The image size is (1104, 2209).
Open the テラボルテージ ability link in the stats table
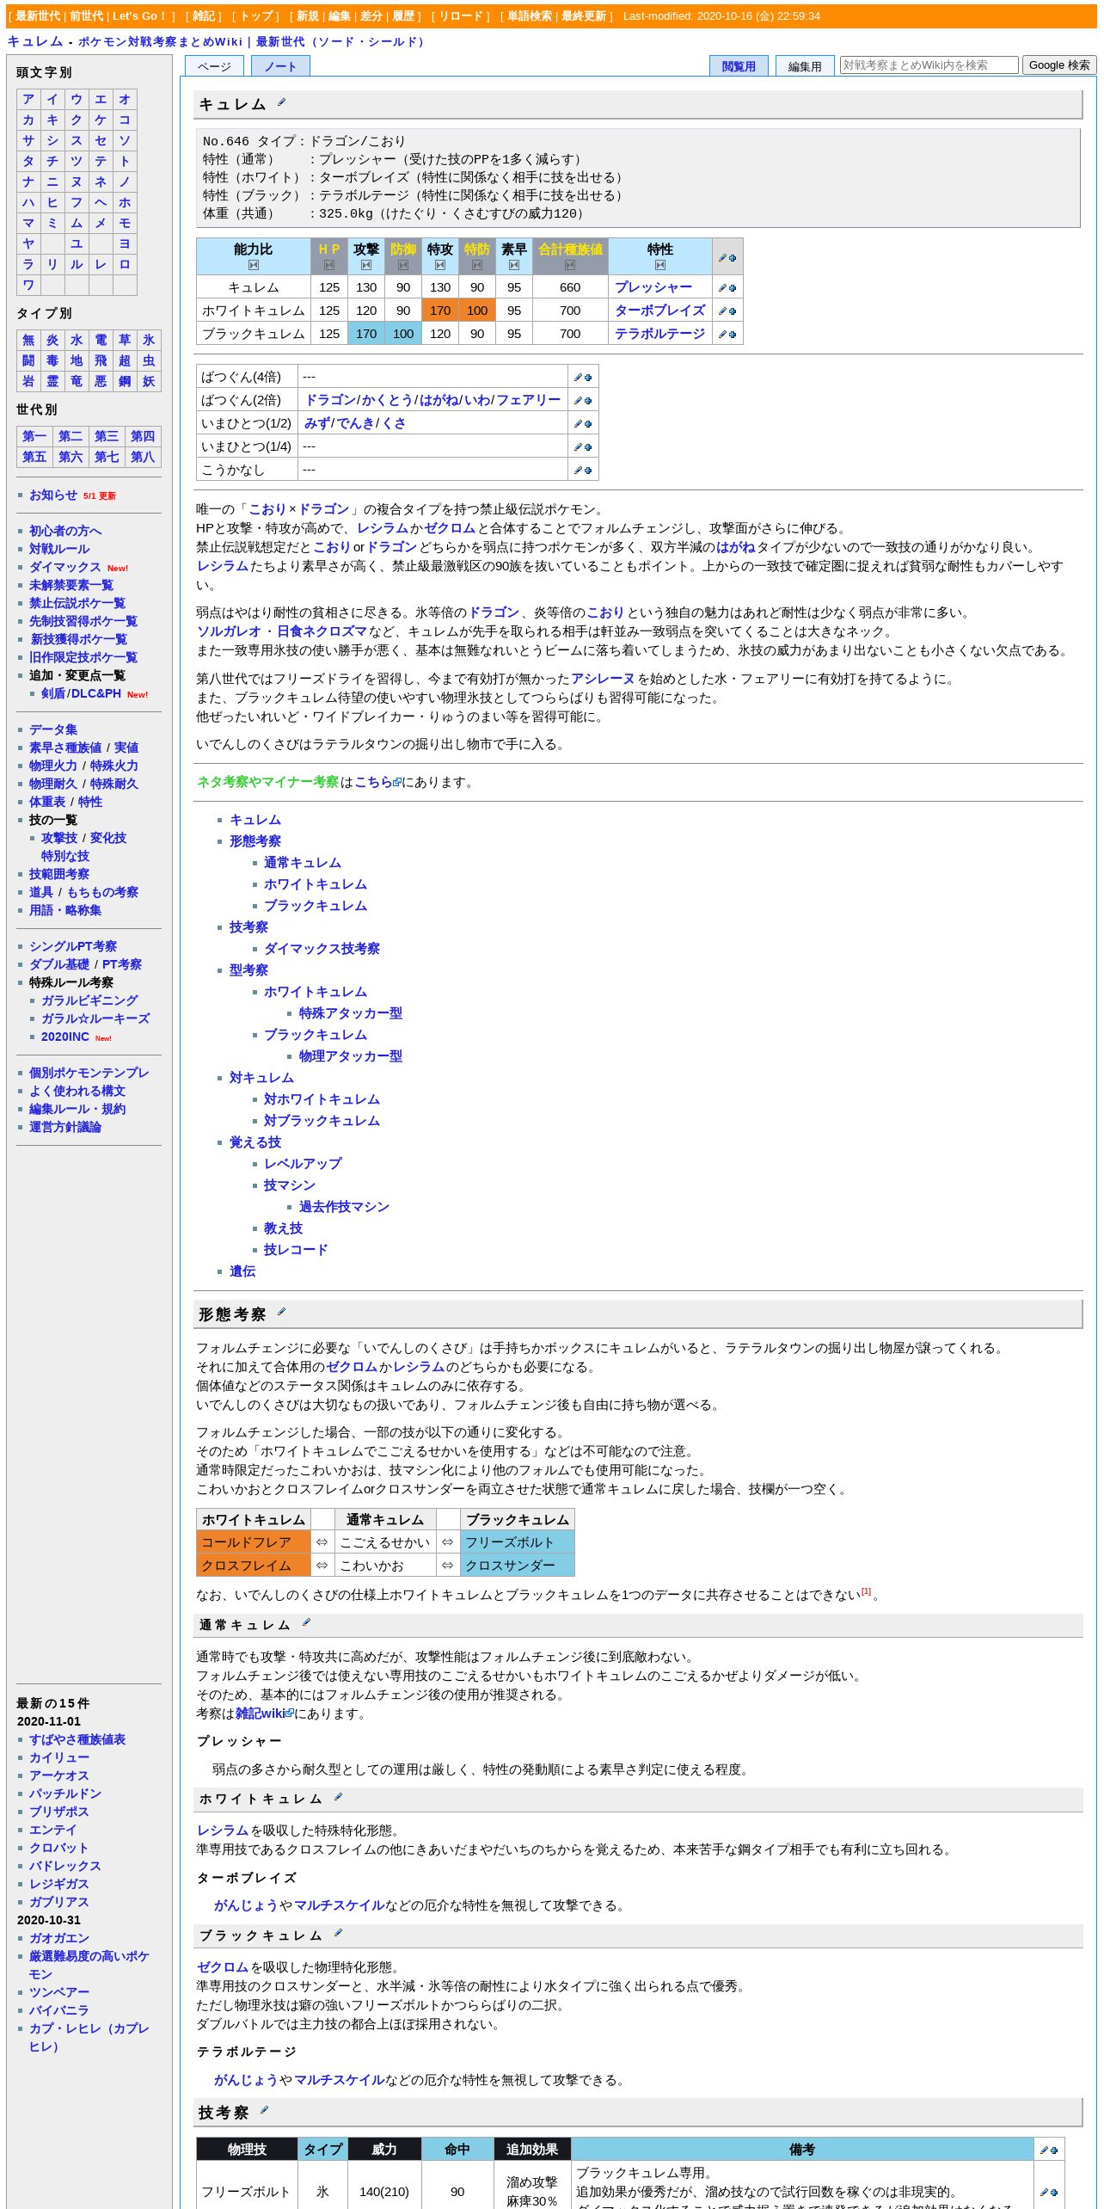coord(660,334)
